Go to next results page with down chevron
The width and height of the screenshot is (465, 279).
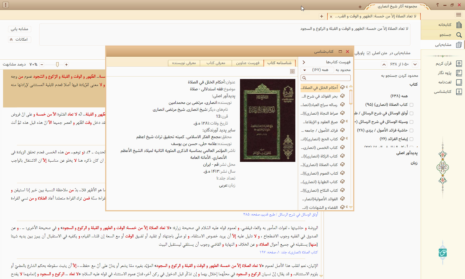point(415,64)
